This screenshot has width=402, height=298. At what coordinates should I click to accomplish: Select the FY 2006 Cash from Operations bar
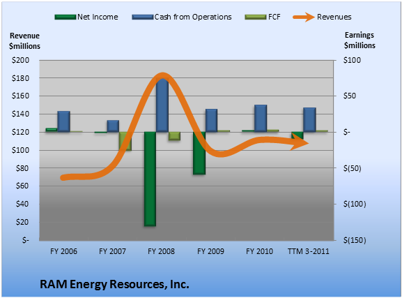(x=63, y=121)
